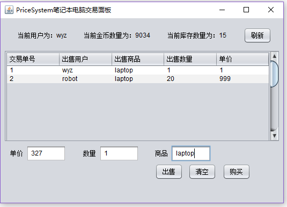This screenshot has height=207, width=287.
Task: Click the vertical scrollbar thumb
Action: click(x=274, y=74)
